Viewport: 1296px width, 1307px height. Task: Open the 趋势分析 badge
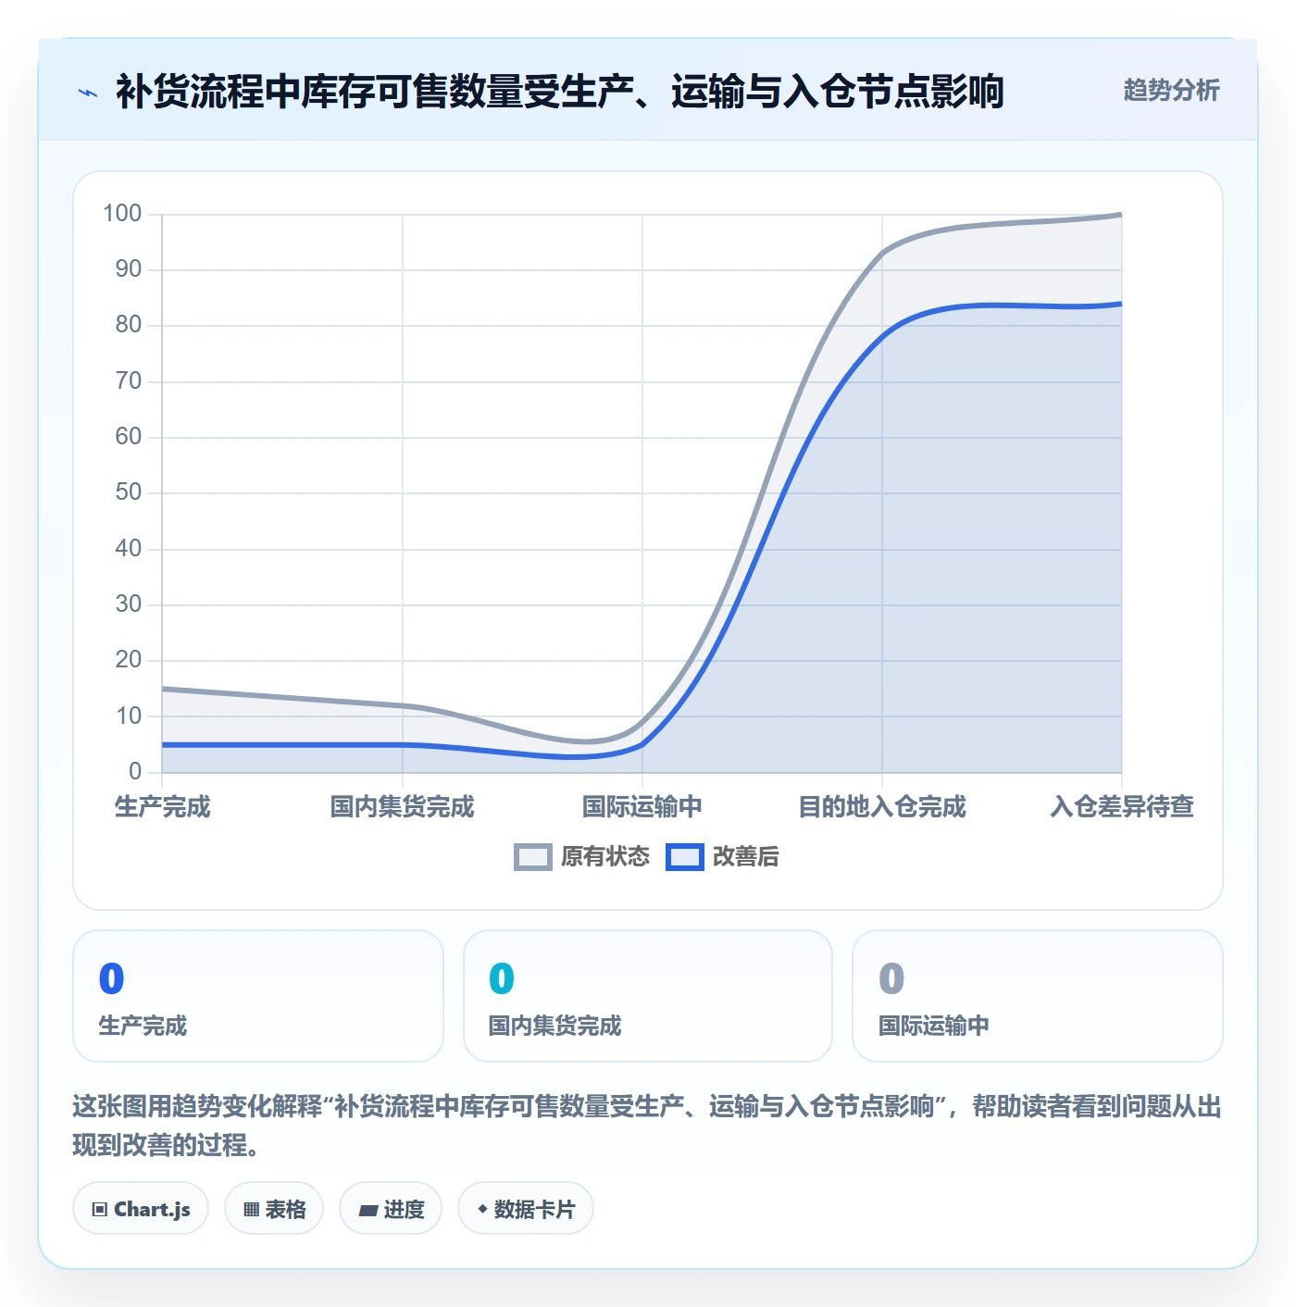1172,91
